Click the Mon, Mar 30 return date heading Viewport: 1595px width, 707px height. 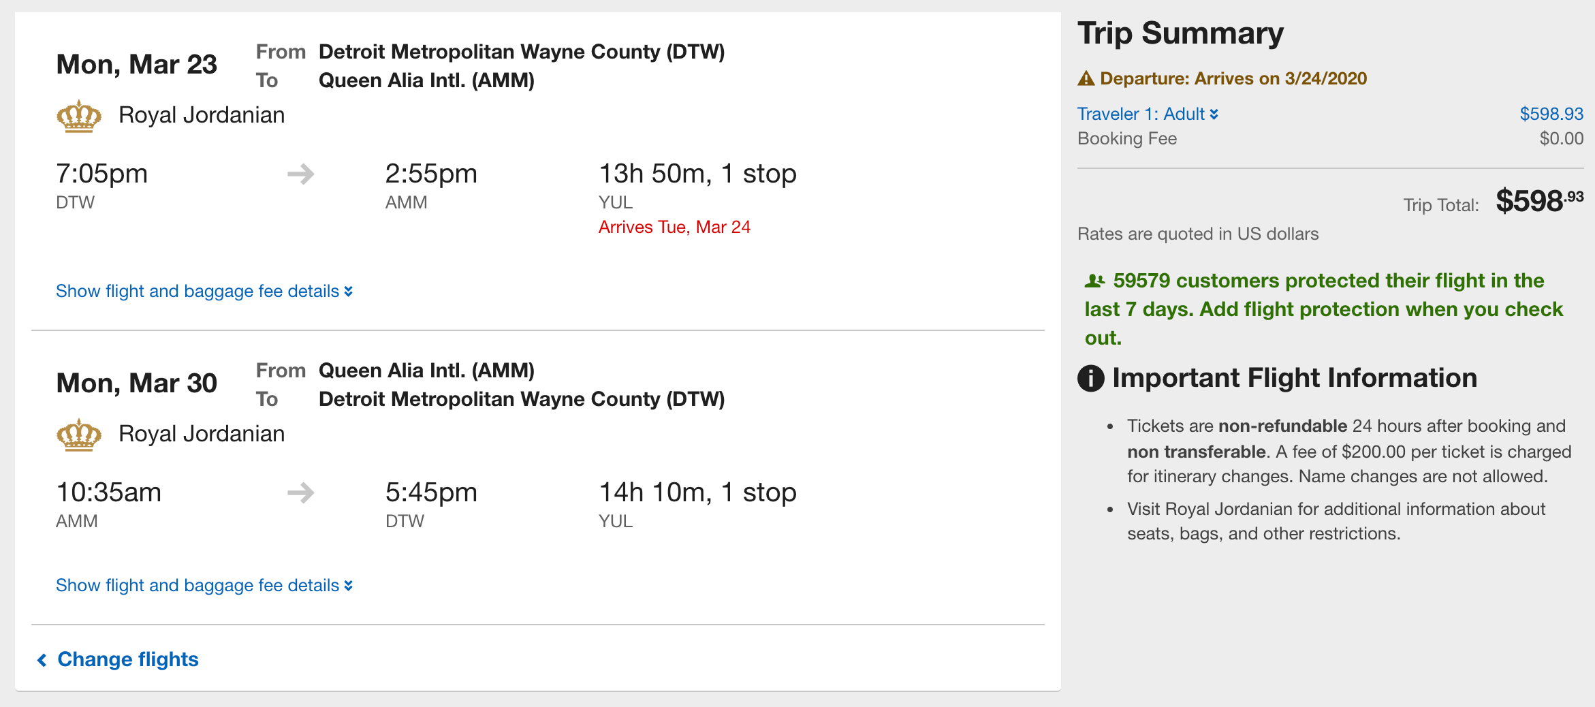click(137, 383)
